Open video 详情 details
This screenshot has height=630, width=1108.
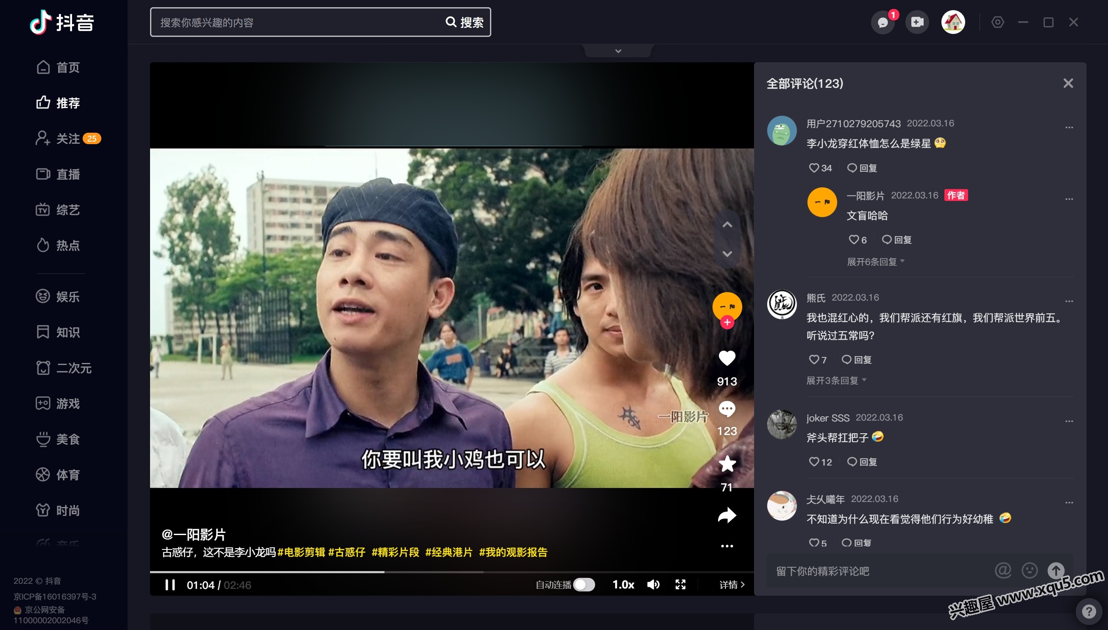732,585
